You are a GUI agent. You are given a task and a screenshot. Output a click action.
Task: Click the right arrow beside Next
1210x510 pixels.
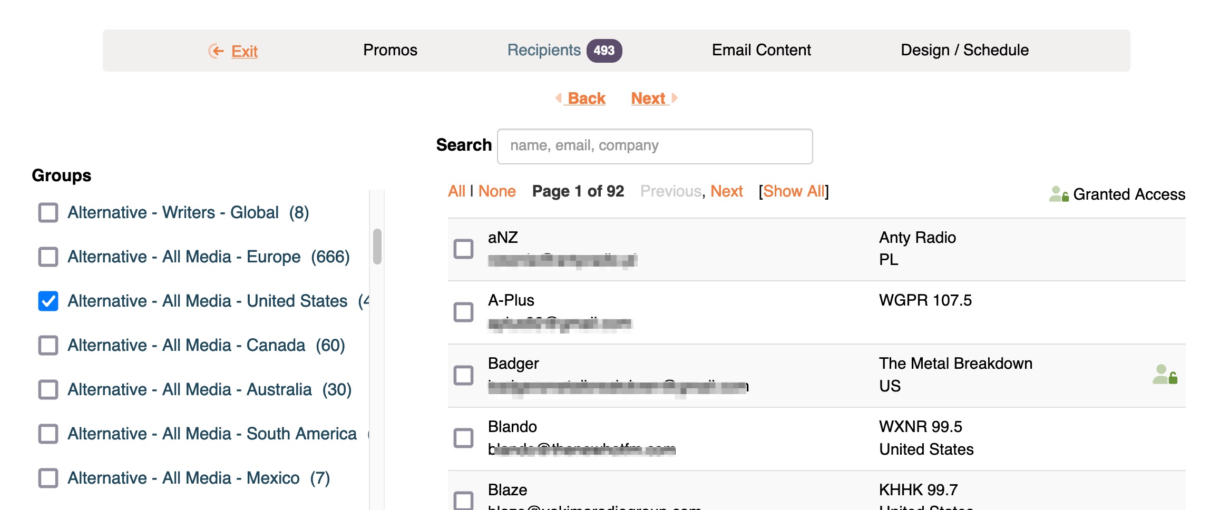click(x=675, y=98)
